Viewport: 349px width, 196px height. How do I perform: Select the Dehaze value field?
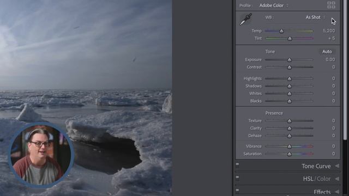point(333,136)
